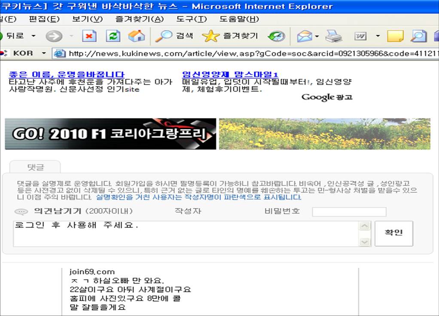The image size is (439, 316).
Task: Open the 보기(V) menu
Action: [88, 19]
